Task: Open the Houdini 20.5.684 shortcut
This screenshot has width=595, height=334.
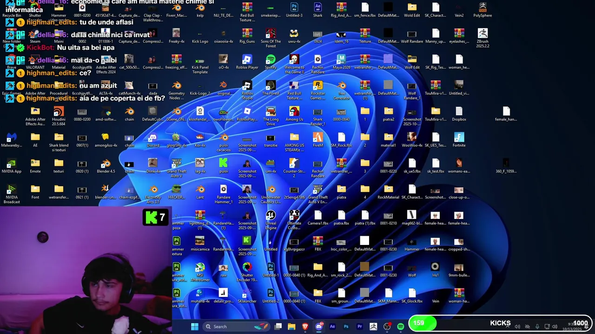Action: 59,116
